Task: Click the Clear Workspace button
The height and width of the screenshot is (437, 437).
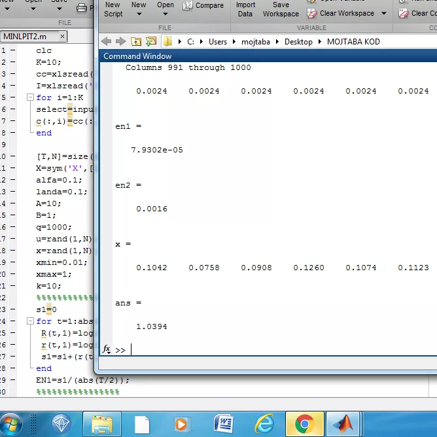Action: (341, 13)
